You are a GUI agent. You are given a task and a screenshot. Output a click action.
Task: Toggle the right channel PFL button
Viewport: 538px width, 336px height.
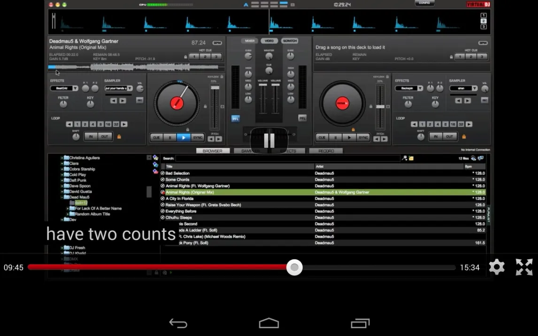coord(302,118)
